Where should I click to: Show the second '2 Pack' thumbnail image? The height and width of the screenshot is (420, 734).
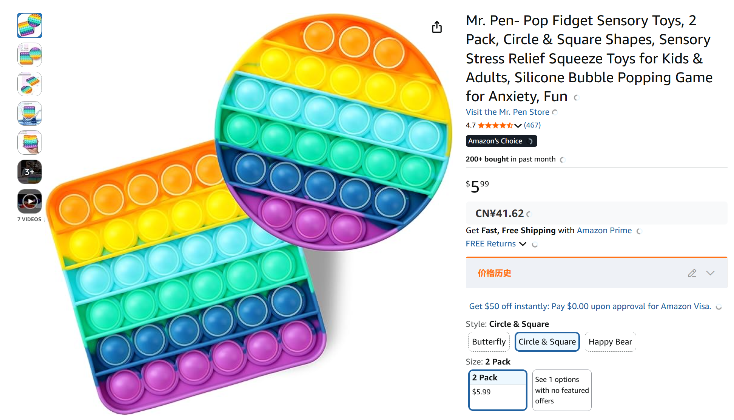pyautogui.click(x=29, y=55)
